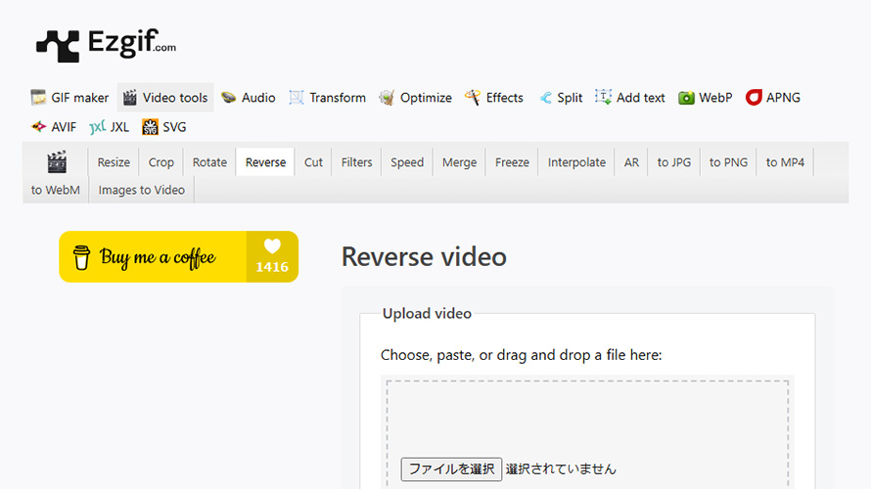The width and height of the screenshot is (871, 489).
Task: Click the Transform icon
Action: [297, 98]
